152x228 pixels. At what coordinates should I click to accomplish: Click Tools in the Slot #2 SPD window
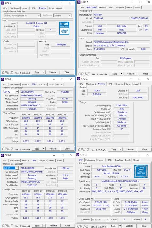point(37,149)
